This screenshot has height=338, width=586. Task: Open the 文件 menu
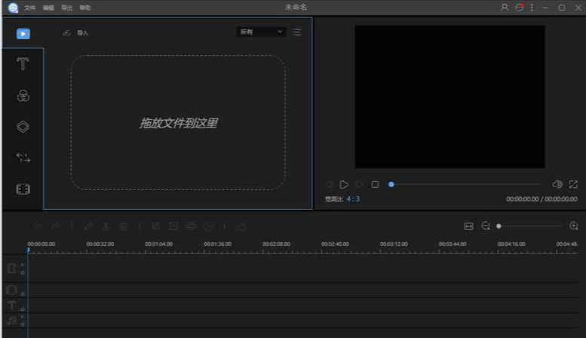tap(29, 8)
